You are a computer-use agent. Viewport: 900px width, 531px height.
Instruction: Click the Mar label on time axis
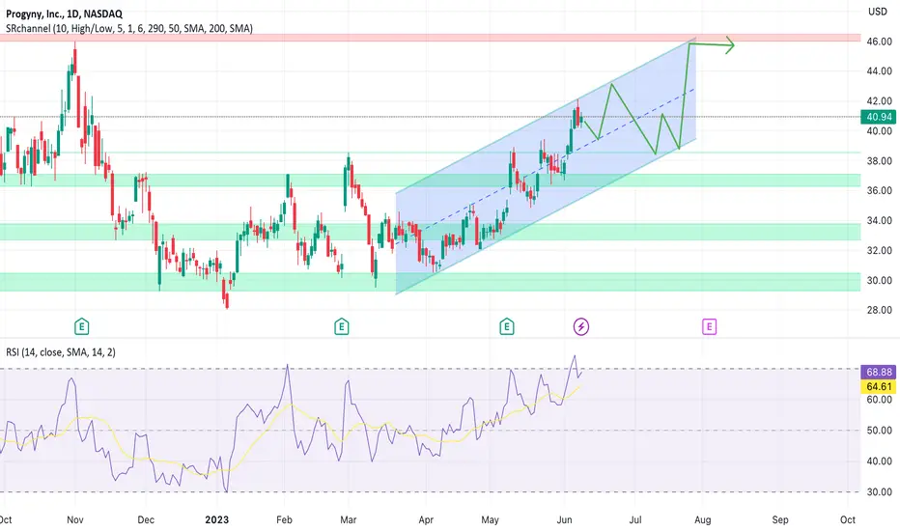(x=349, y=519)
